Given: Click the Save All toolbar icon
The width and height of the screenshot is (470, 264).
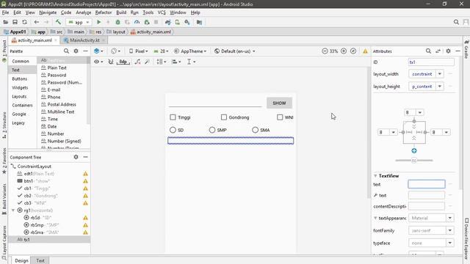Looking at the screenshot, I should 15,22.
